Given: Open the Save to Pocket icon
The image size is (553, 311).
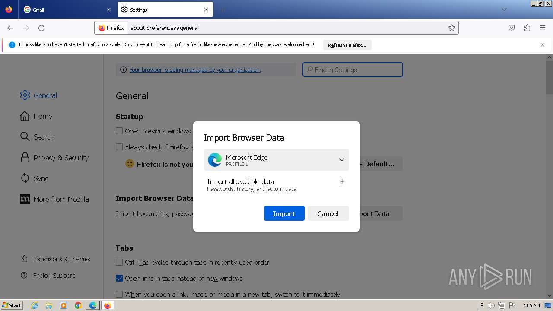Looking at the screenshot, I should pos(512,28).
